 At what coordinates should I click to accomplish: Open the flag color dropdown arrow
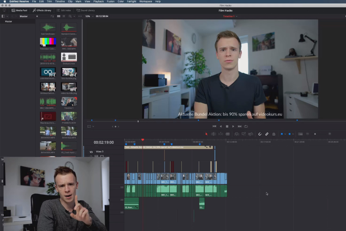(x=285, y=134)
